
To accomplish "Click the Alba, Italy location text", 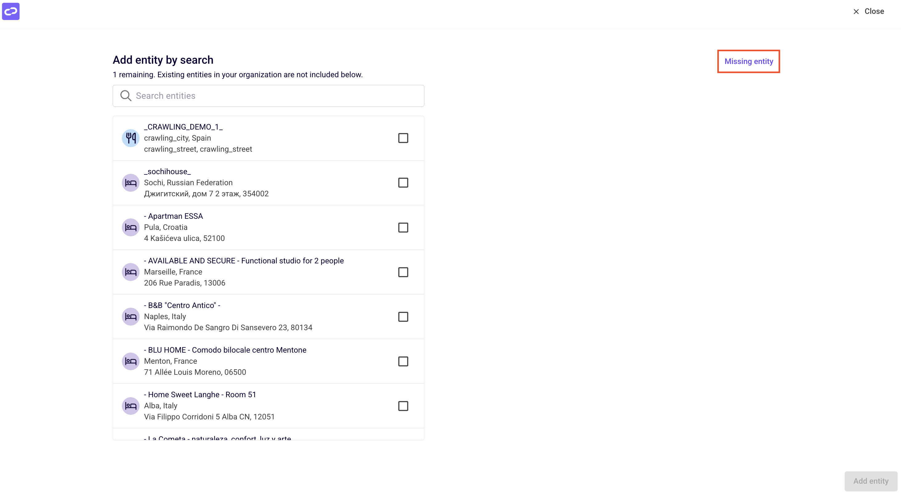I will (160, 406).
